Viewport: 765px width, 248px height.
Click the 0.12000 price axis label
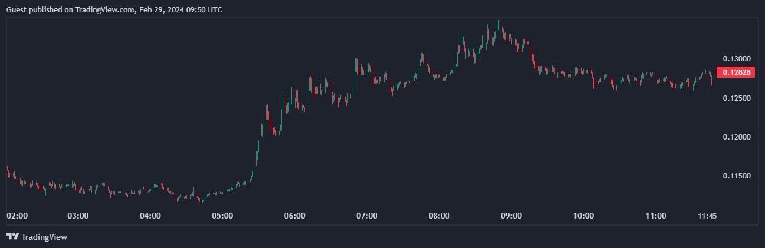tap(736, 137)
